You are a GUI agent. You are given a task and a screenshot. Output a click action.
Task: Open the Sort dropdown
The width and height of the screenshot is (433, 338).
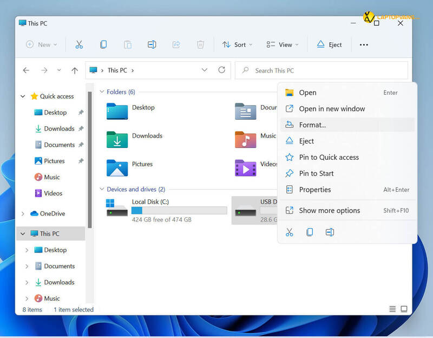237,44
